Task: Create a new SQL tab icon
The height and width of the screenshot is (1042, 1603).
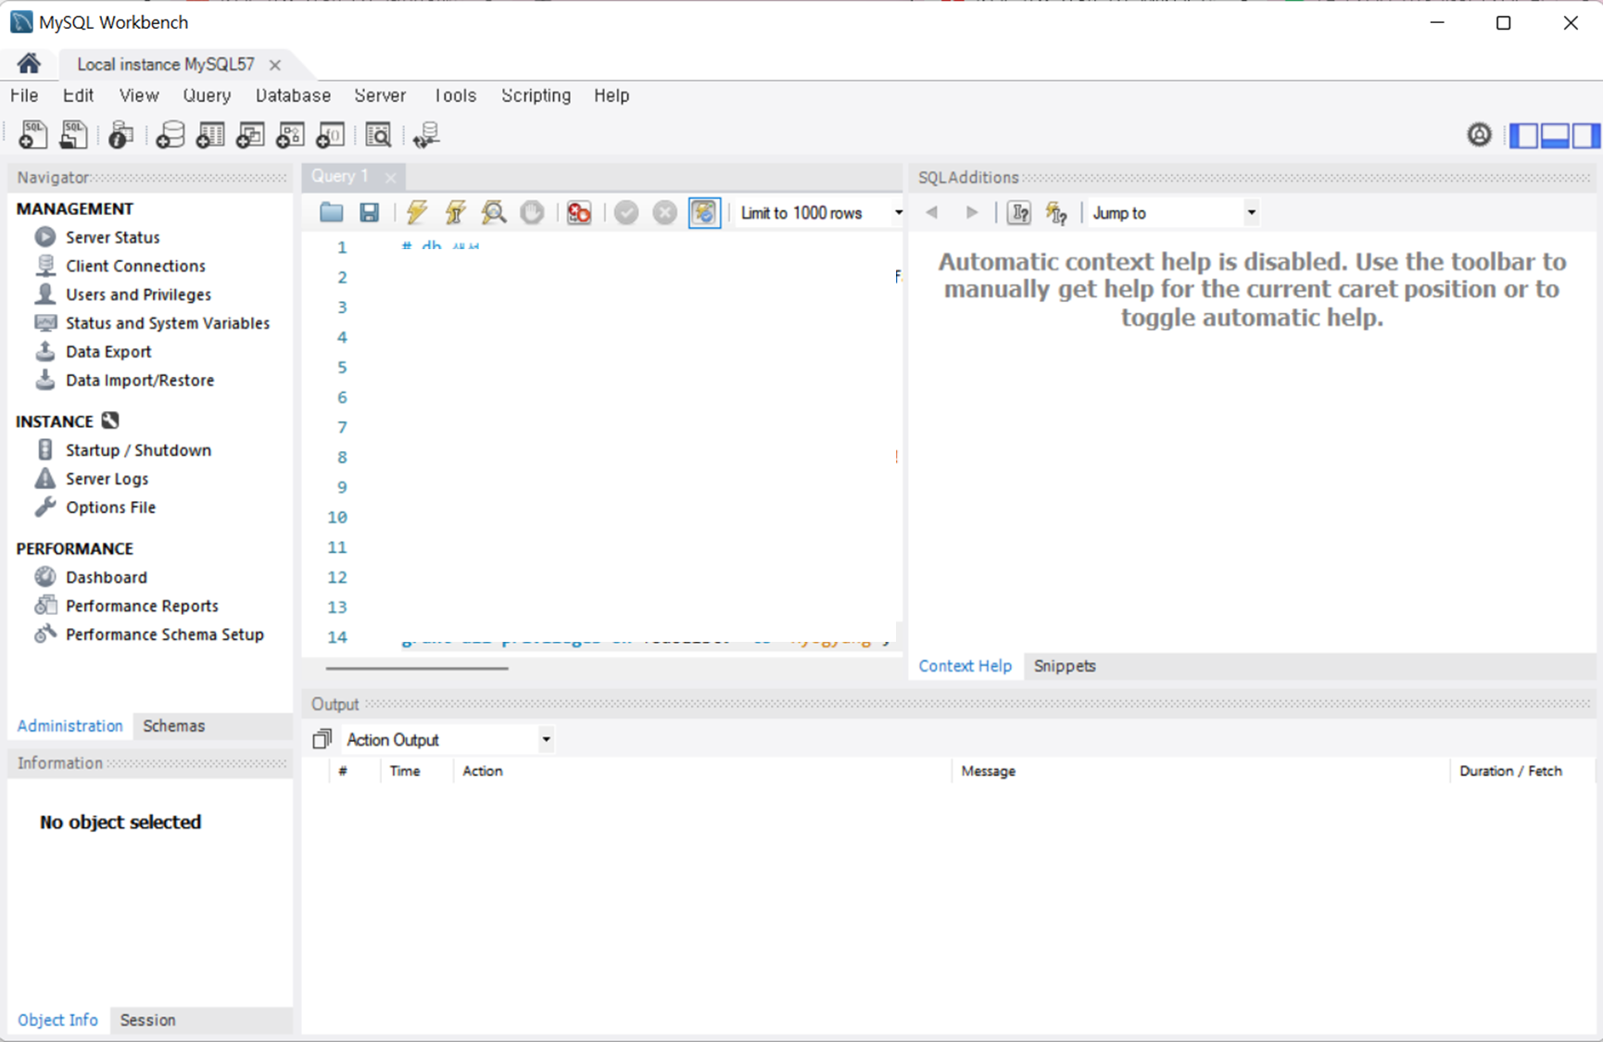Action: coord(32,135)
